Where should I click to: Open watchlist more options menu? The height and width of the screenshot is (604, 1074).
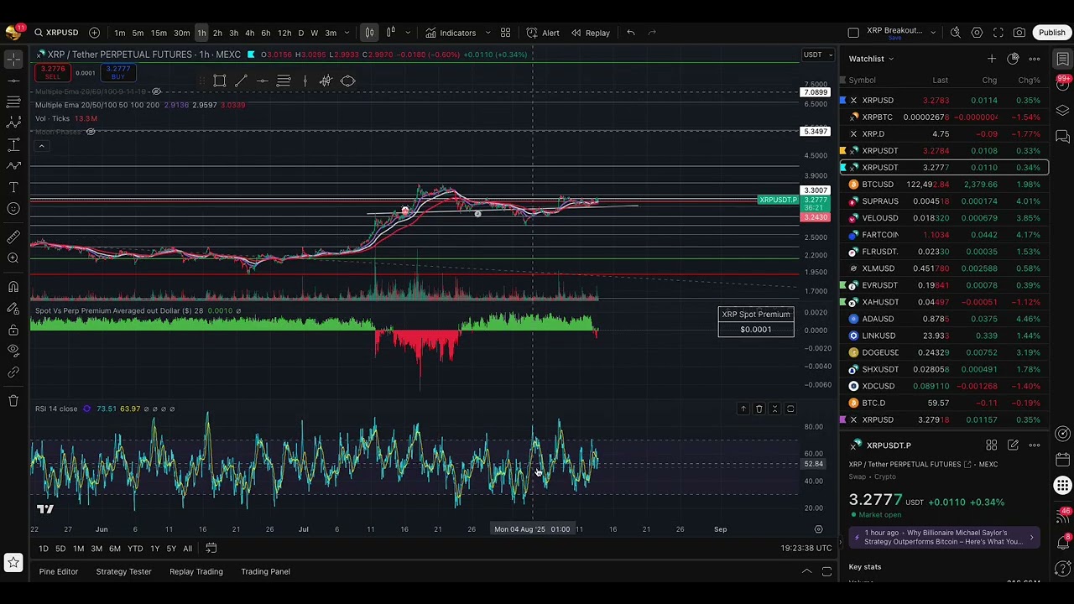coord(1035,59)
